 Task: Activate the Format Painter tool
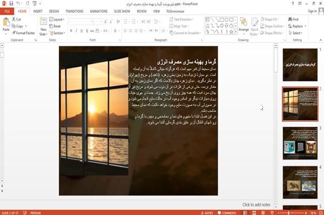point(23,33)
